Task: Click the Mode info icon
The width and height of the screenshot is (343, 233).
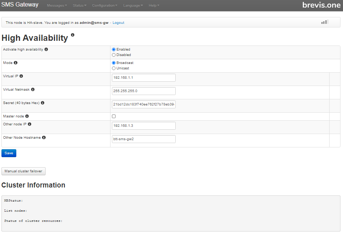Action: pos(16,62)
